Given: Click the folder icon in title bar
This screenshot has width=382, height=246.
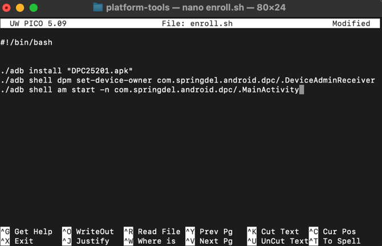Looking at the screenshot, I should [x=98, y=7].
